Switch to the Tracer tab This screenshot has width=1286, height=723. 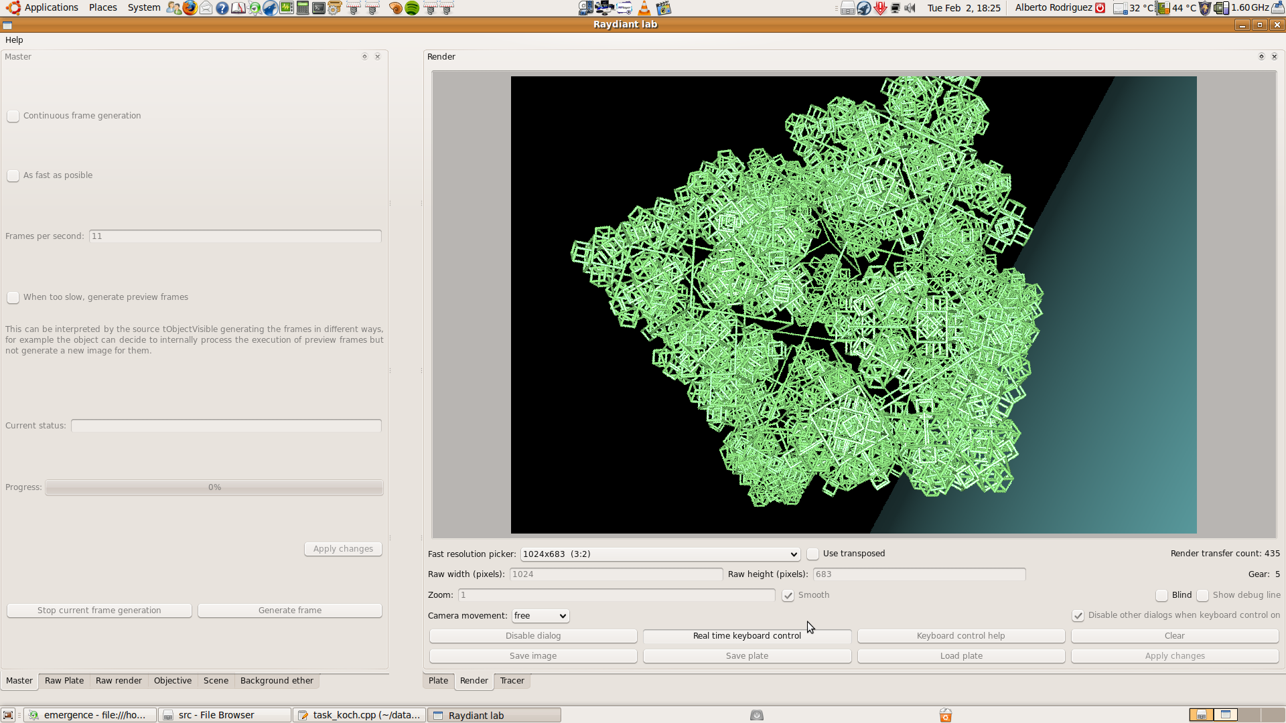coord(512,681)
